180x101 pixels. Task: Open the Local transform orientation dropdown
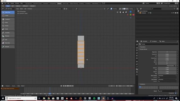click(x=59, y=9)
